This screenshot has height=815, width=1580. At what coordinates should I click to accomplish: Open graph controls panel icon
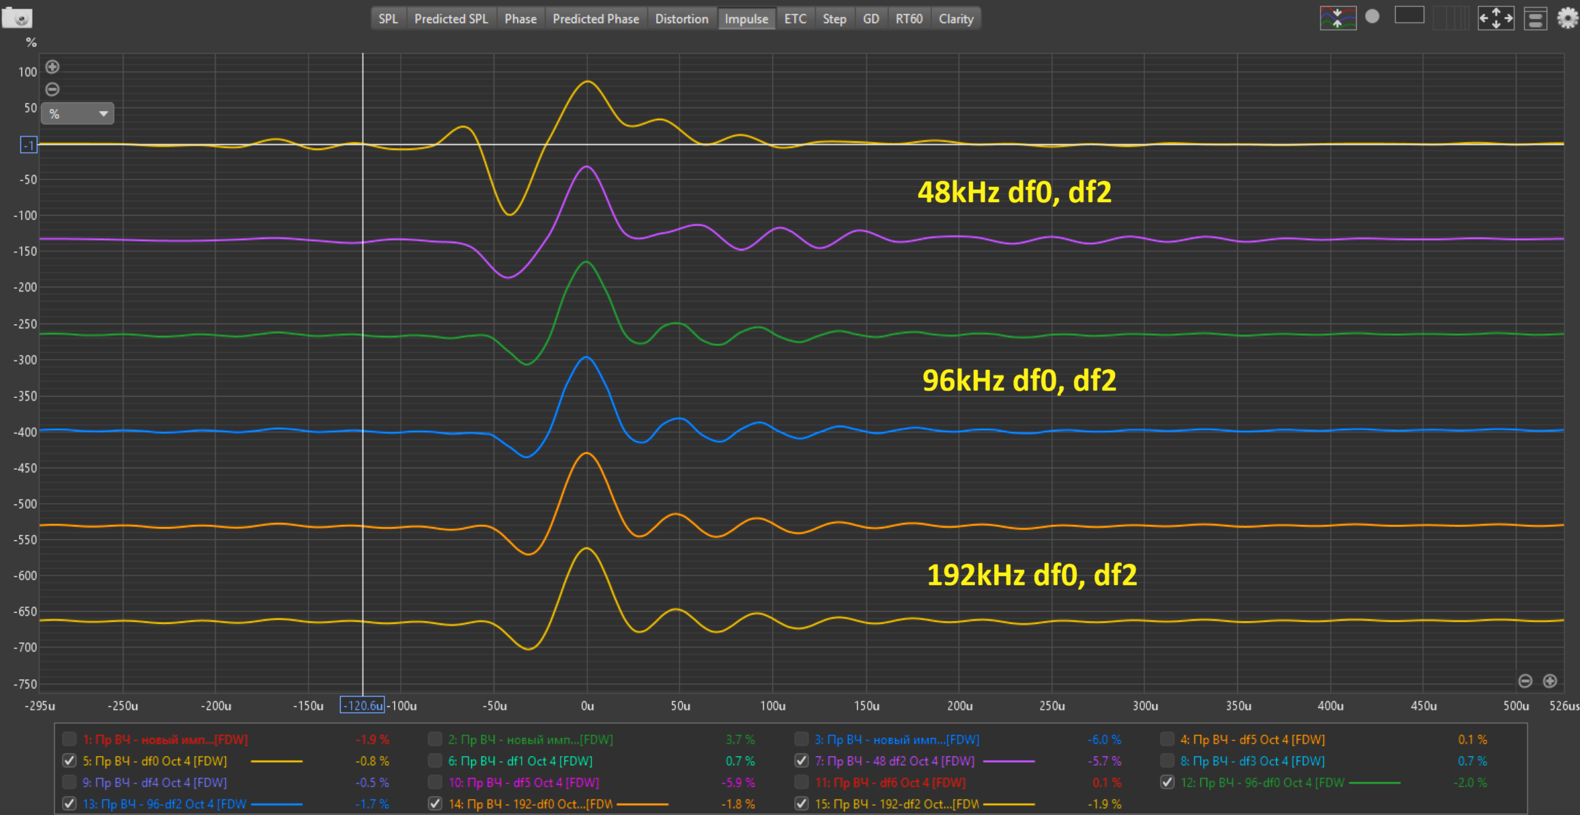point(1535,18)
